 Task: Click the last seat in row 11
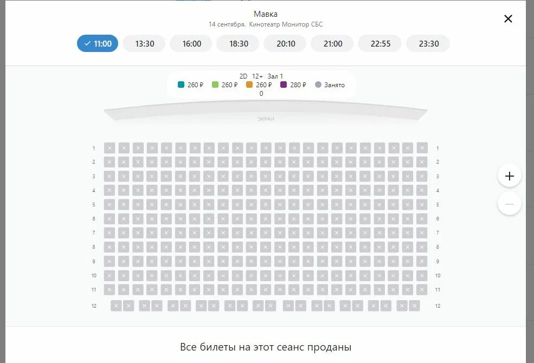(x=422, y=290)
